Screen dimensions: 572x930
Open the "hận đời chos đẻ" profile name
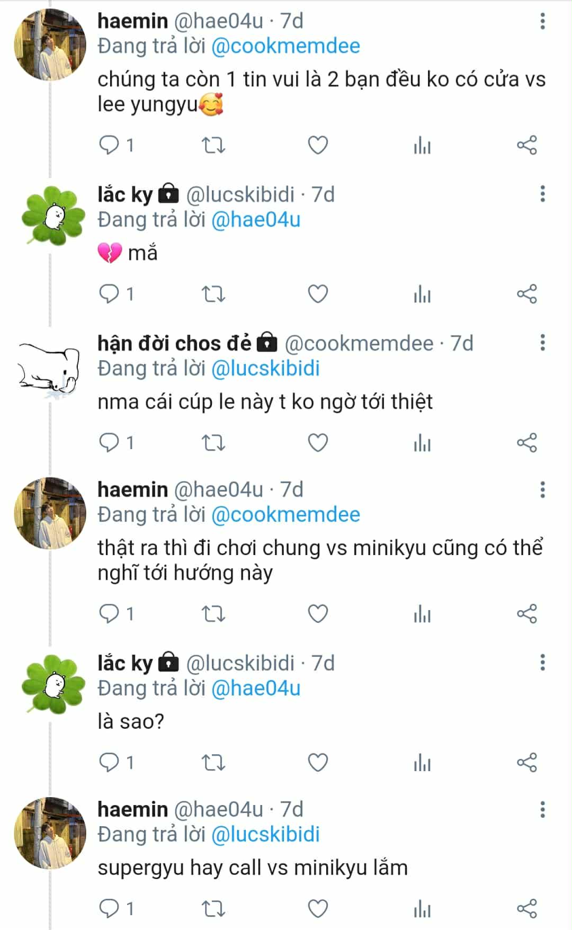174,344
